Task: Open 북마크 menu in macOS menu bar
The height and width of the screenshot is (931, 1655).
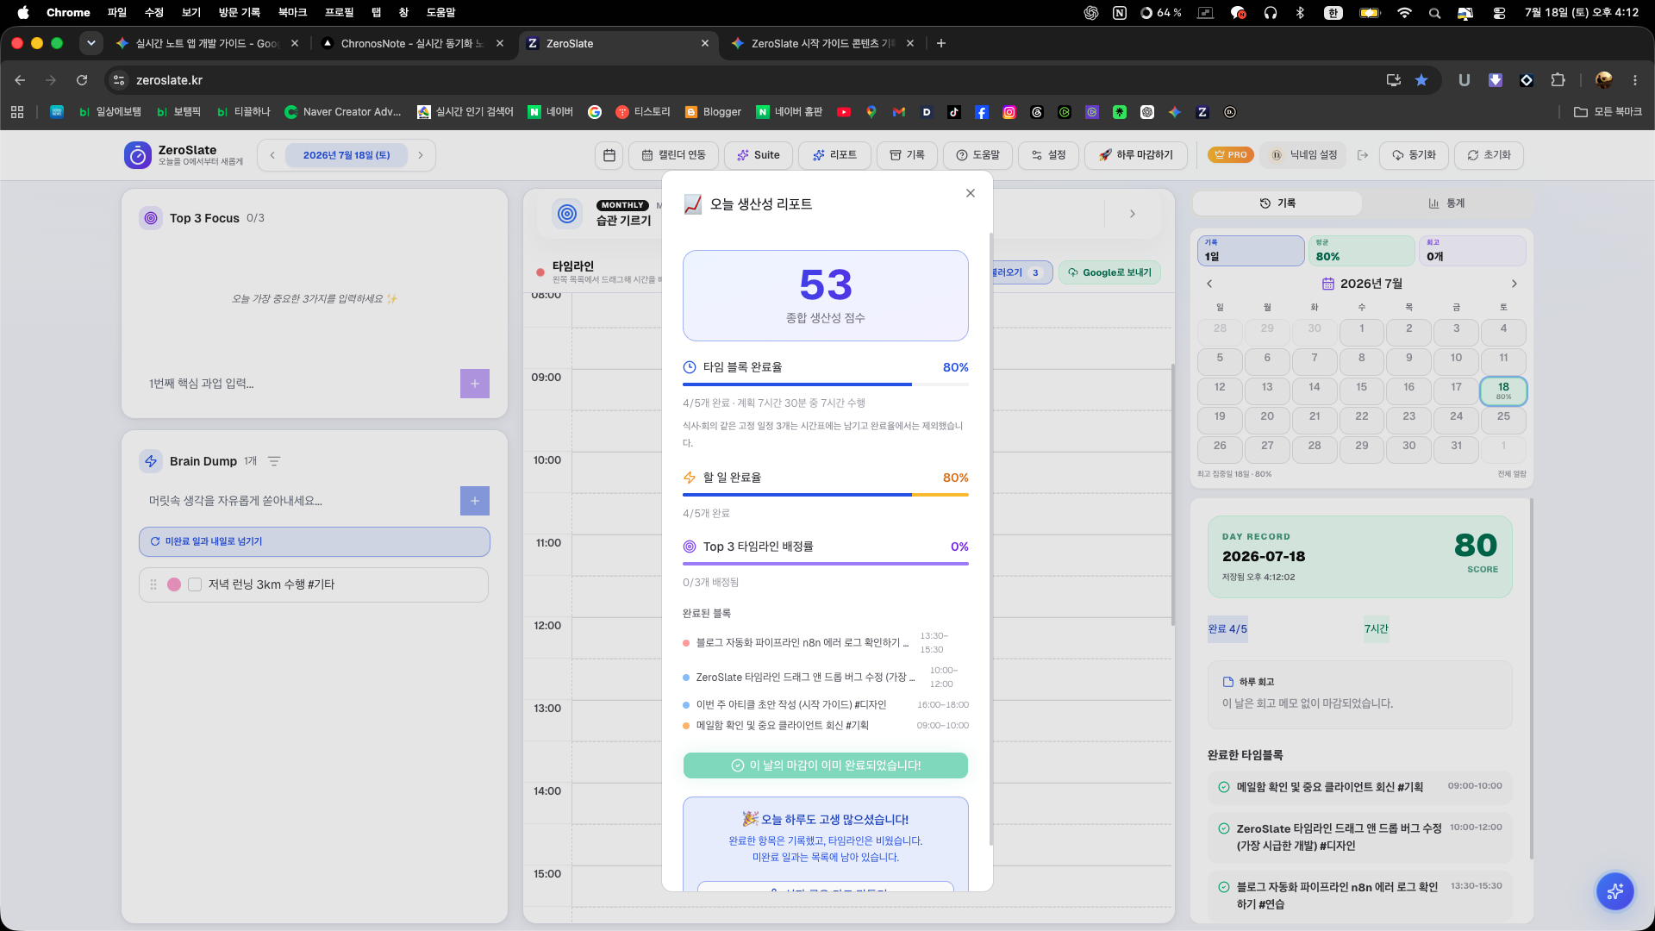Action: (x=292, y=12)
